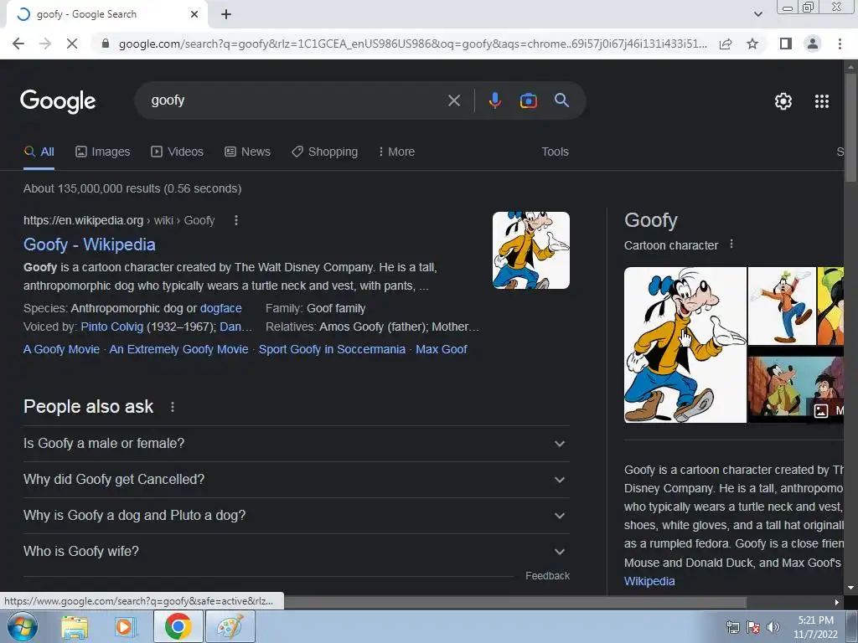Clear the search box with the X

click(453, 100)
